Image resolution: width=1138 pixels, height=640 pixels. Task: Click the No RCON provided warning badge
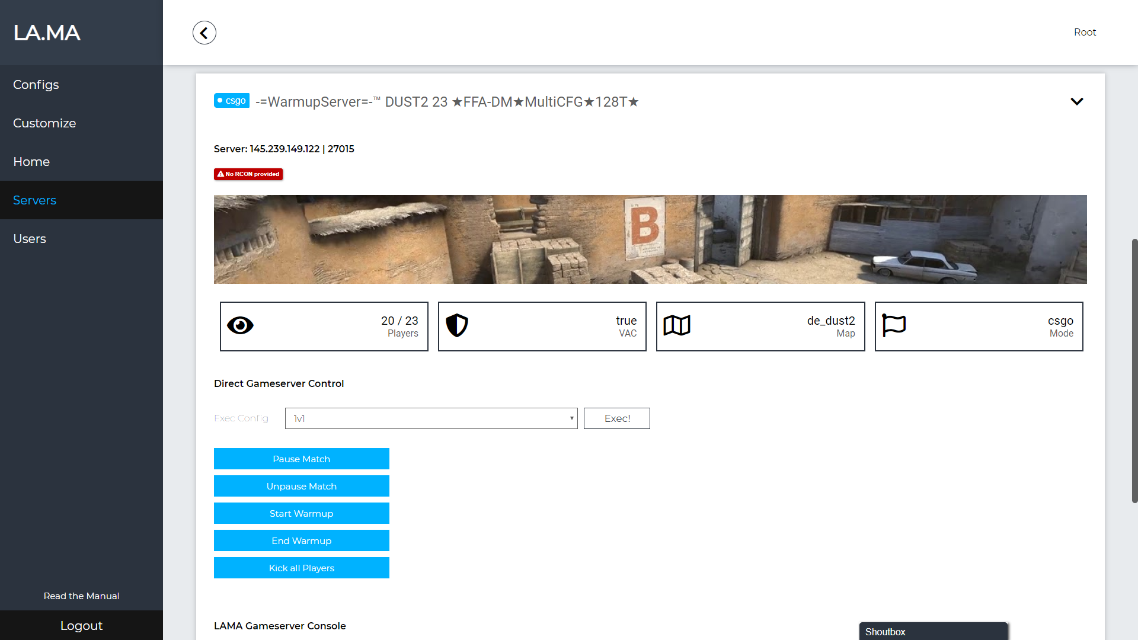(248, 174)
